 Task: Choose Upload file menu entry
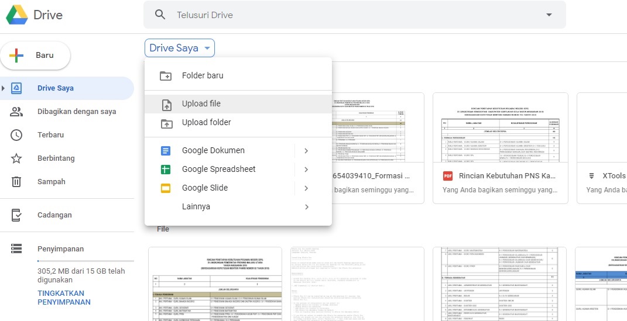click(238, 104)
